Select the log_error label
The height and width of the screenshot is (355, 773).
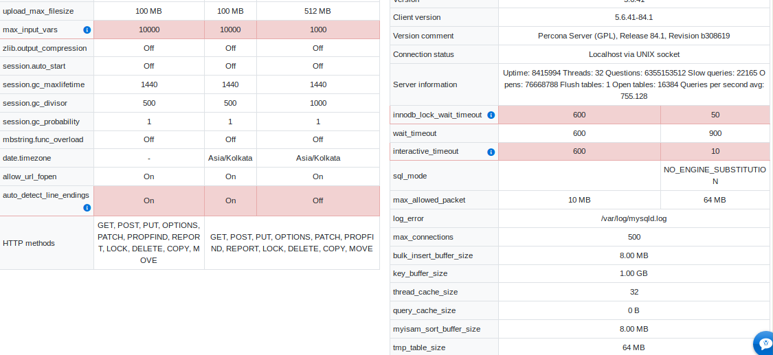click(x=408, y=218)
